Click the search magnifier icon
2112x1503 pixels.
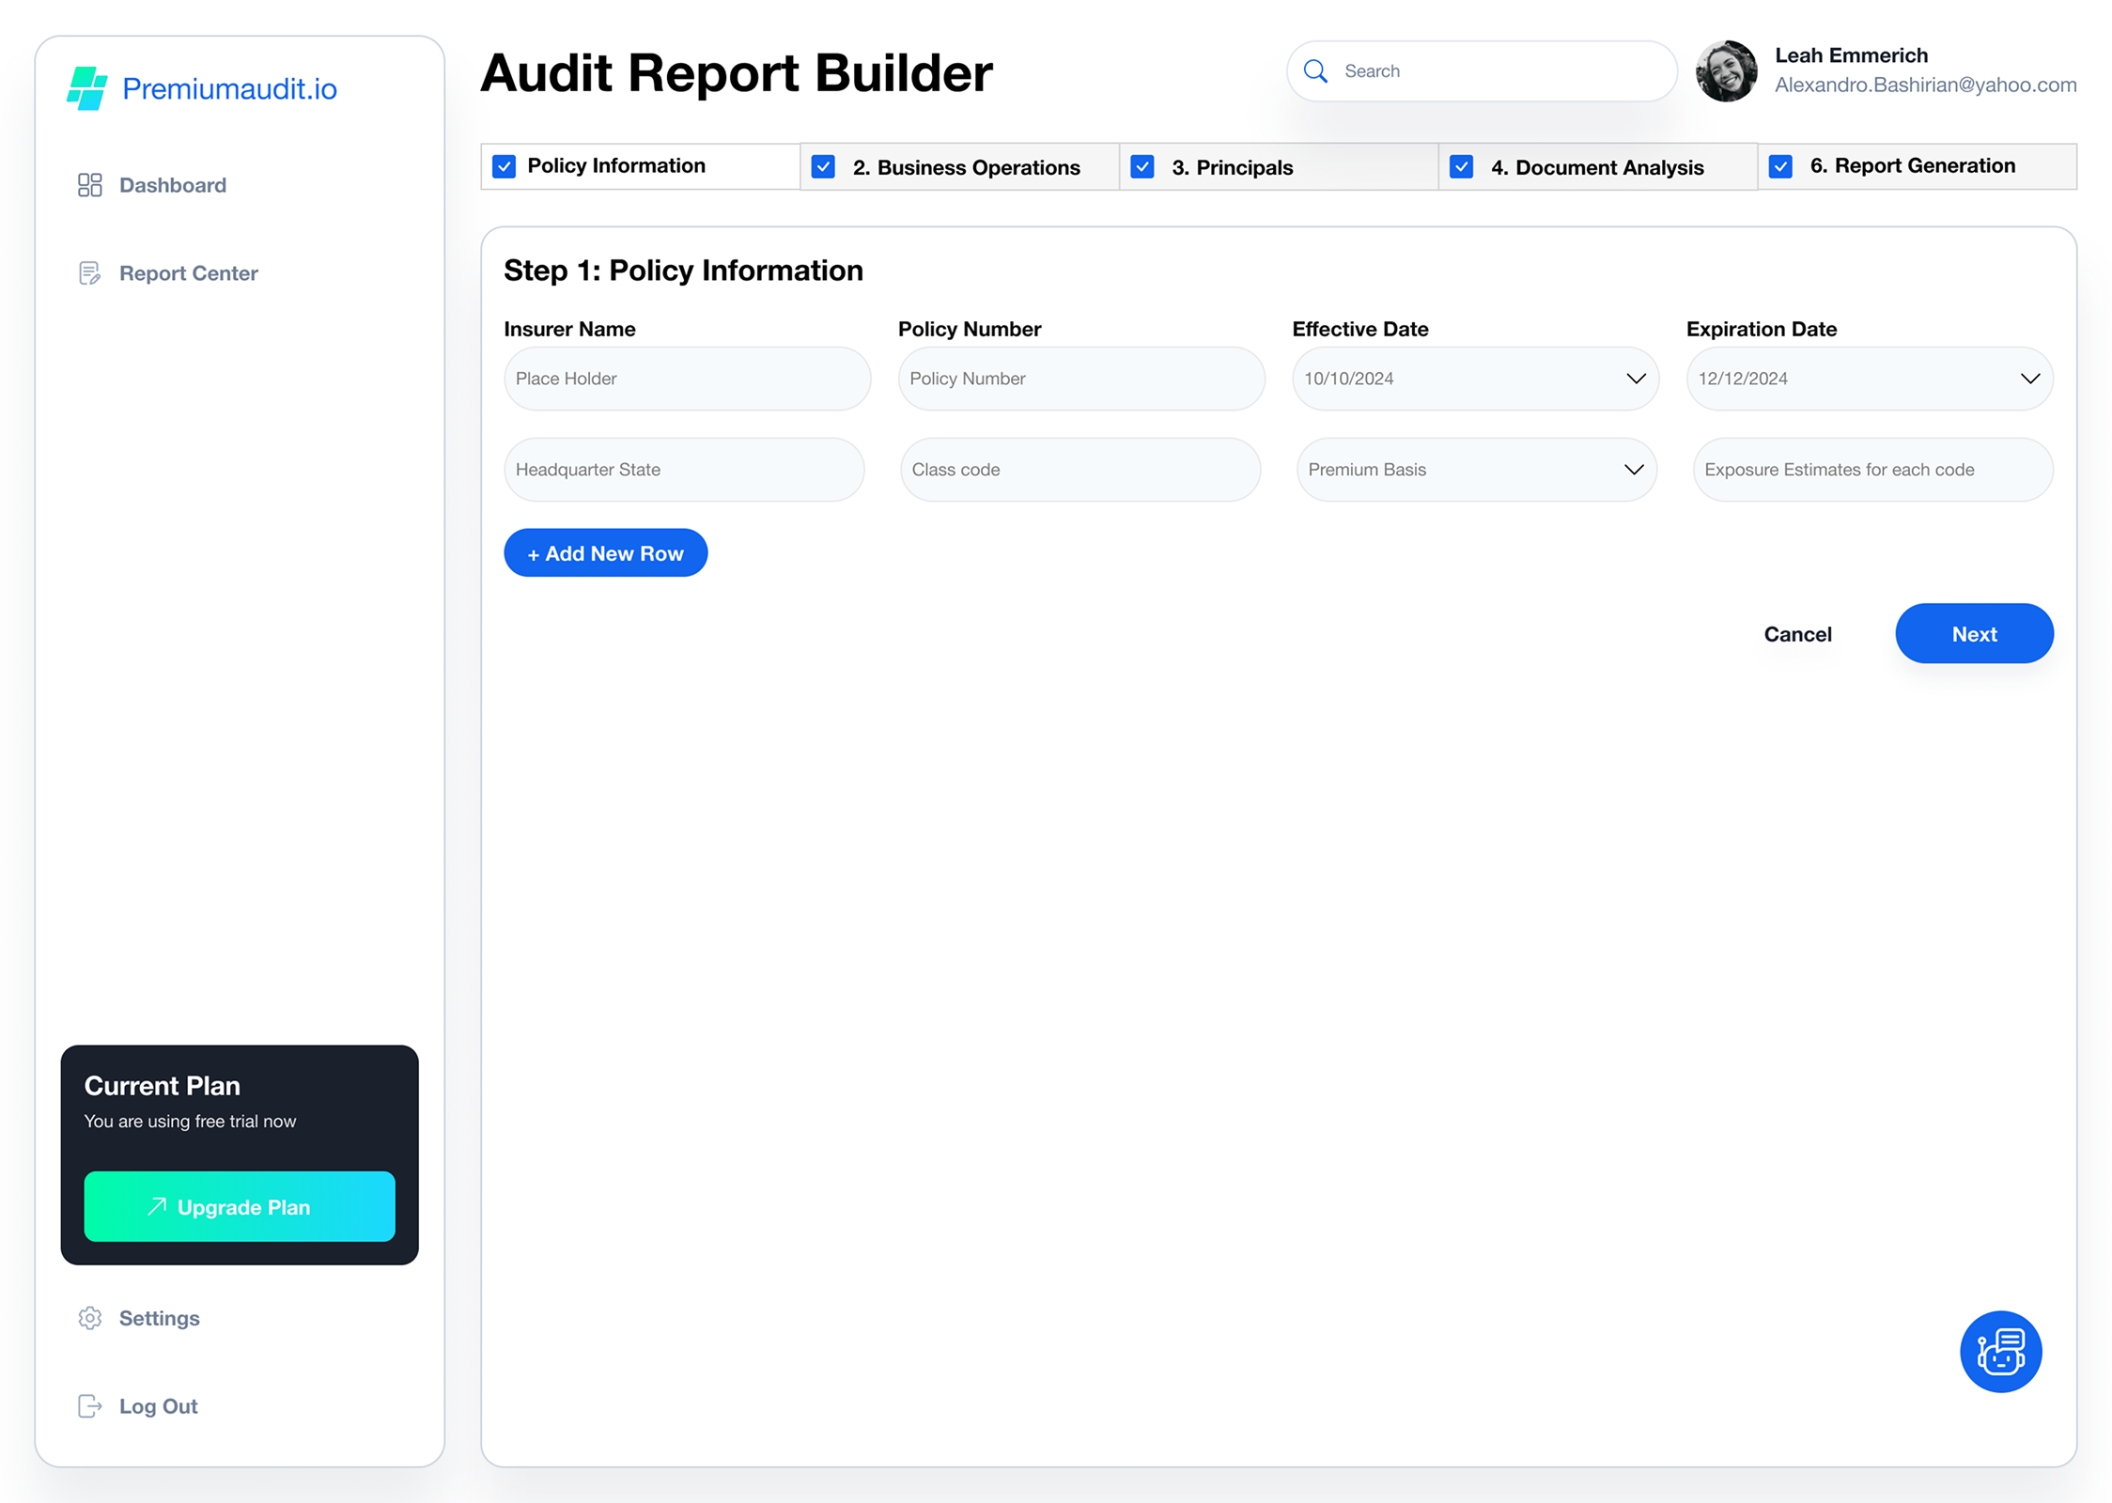pyautogui.click(x=1315, y=71)
